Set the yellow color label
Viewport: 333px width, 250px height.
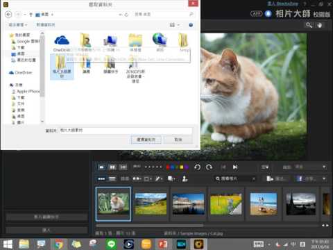[x=182, y=167]
